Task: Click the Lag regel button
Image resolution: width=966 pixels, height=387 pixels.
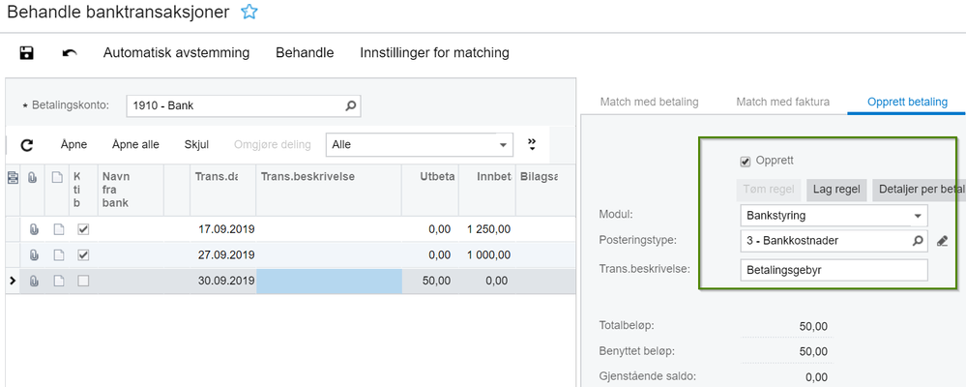Action: tap(836, 189)
